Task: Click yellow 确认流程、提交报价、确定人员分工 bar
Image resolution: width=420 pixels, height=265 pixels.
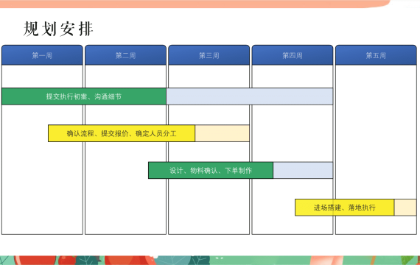Action: point(122,133)
